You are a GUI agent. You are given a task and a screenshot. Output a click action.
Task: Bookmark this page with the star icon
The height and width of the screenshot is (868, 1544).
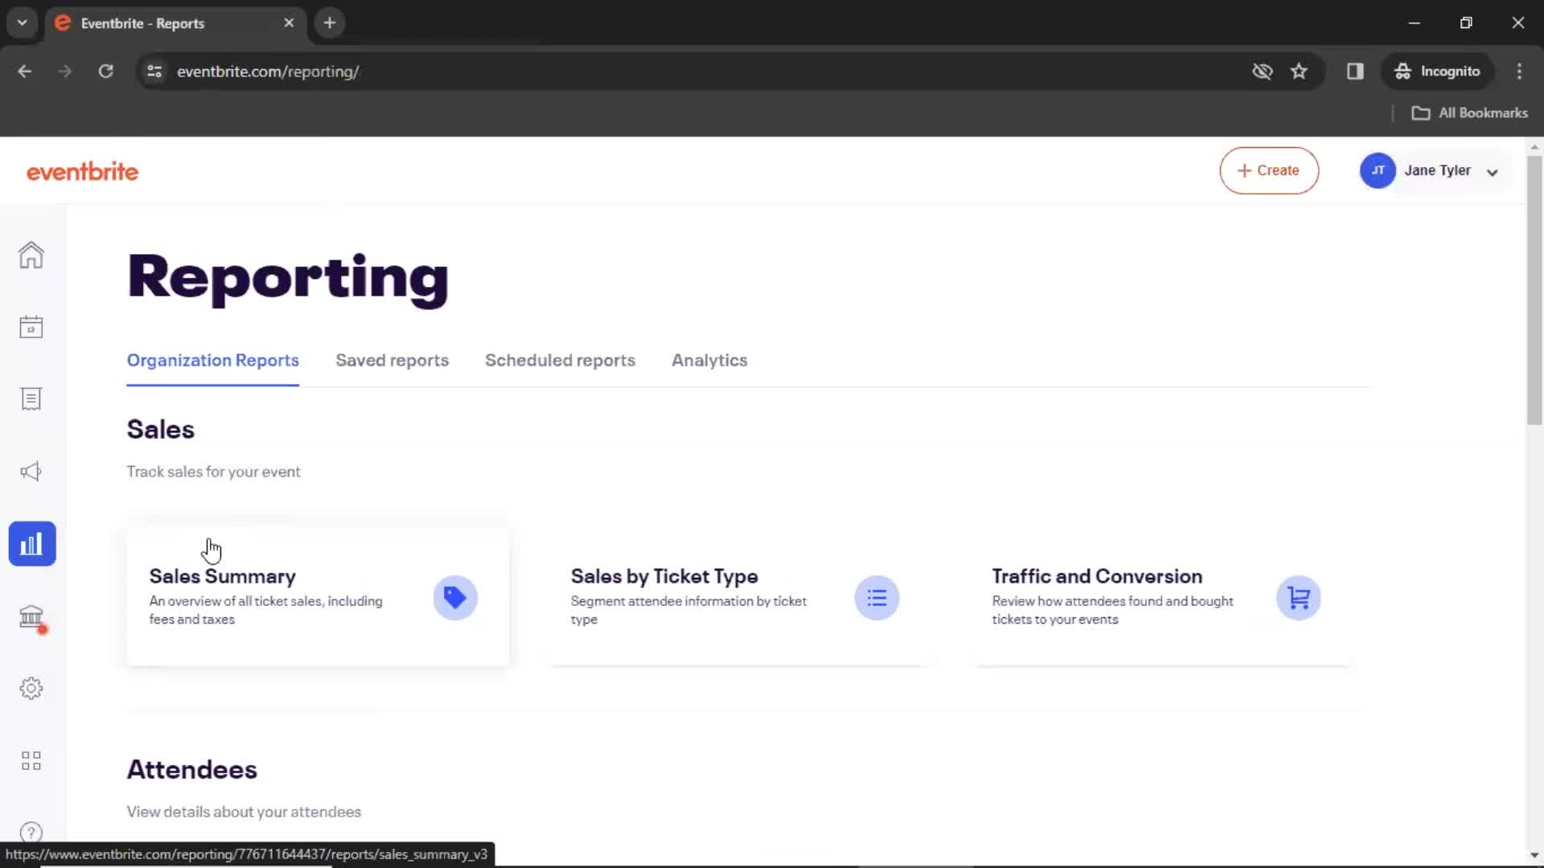pos(1299,72)
